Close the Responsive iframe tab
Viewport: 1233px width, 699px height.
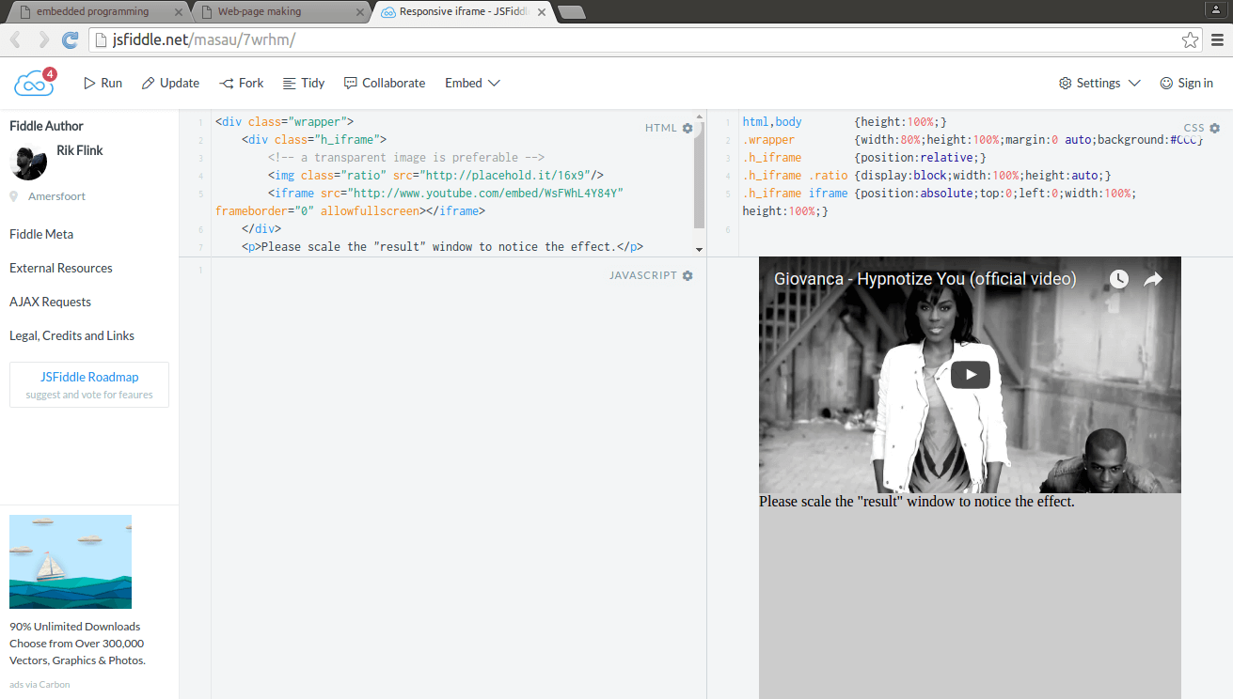[x=543, y=12]
